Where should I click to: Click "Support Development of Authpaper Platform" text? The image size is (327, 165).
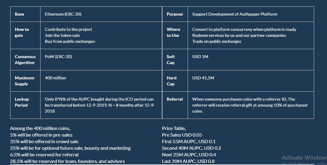coord(235,14)
